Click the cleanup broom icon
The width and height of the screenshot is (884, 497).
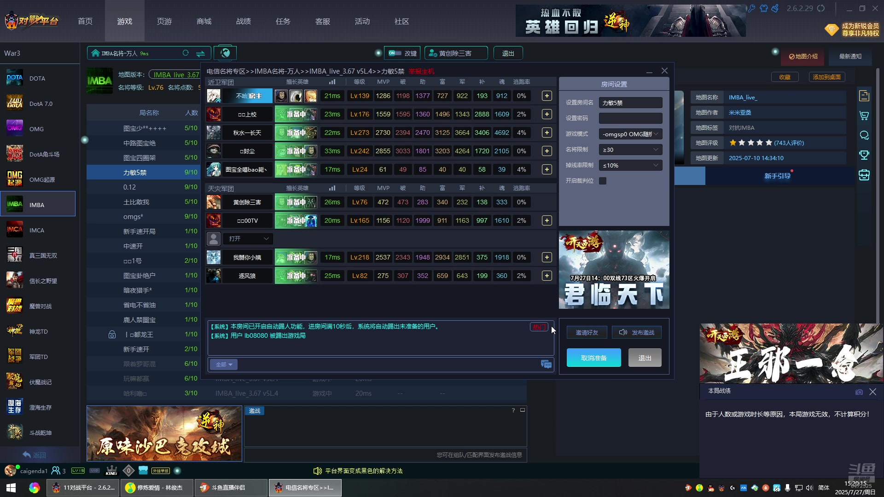(775, 8)
